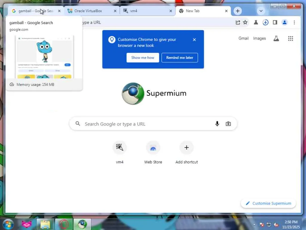The height and width of the screenshot is (230, 306).
Task: Select the New Tab tab
Action: coord(203,11)
